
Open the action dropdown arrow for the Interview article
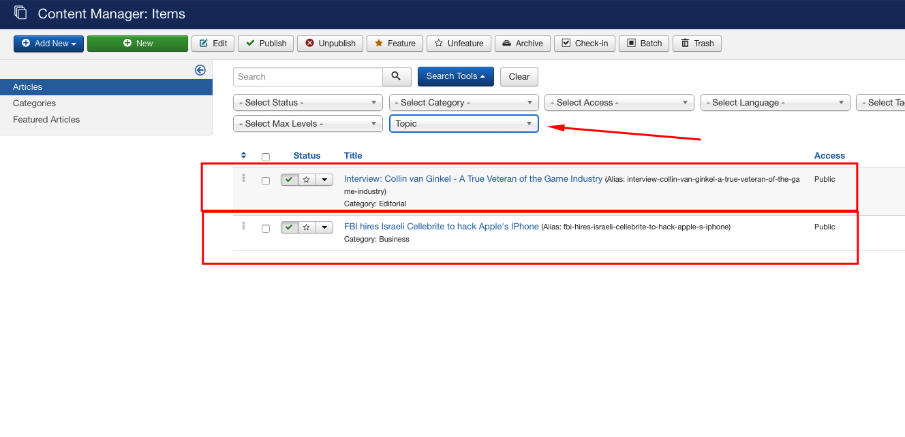(x=324, y=180)
